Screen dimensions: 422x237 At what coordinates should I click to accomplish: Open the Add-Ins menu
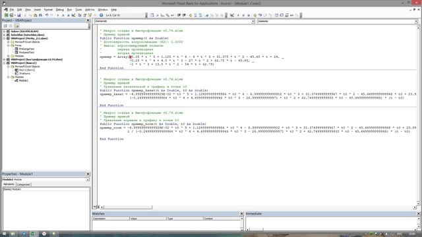pyautogui.click(x=90, y=10)
